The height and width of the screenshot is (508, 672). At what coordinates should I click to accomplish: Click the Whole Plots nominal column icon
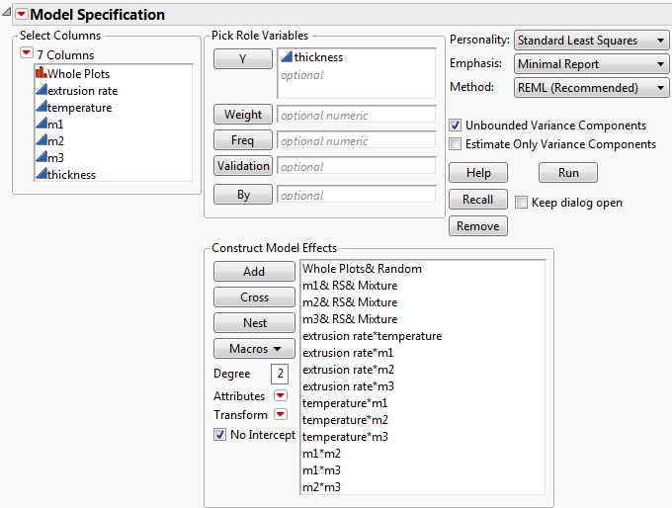41,74
